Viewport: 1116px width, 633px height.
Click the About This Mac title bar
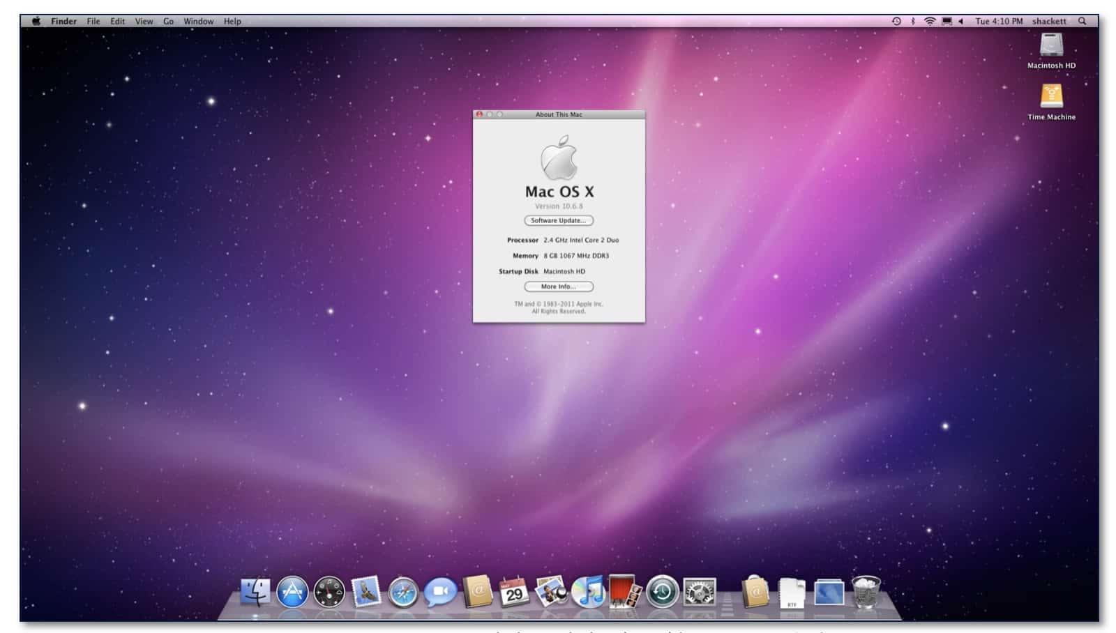(559, 114)
